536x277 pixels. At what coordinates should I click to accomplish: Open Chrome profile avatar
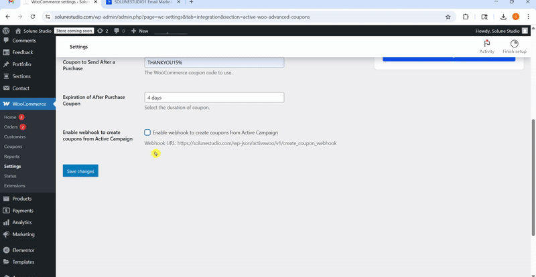pyautogui.click(x=516, y=17)
